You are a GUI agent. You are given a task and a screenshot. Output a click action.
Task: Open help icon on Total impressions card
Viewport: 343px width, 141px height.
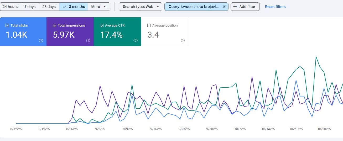coord(88,41)
